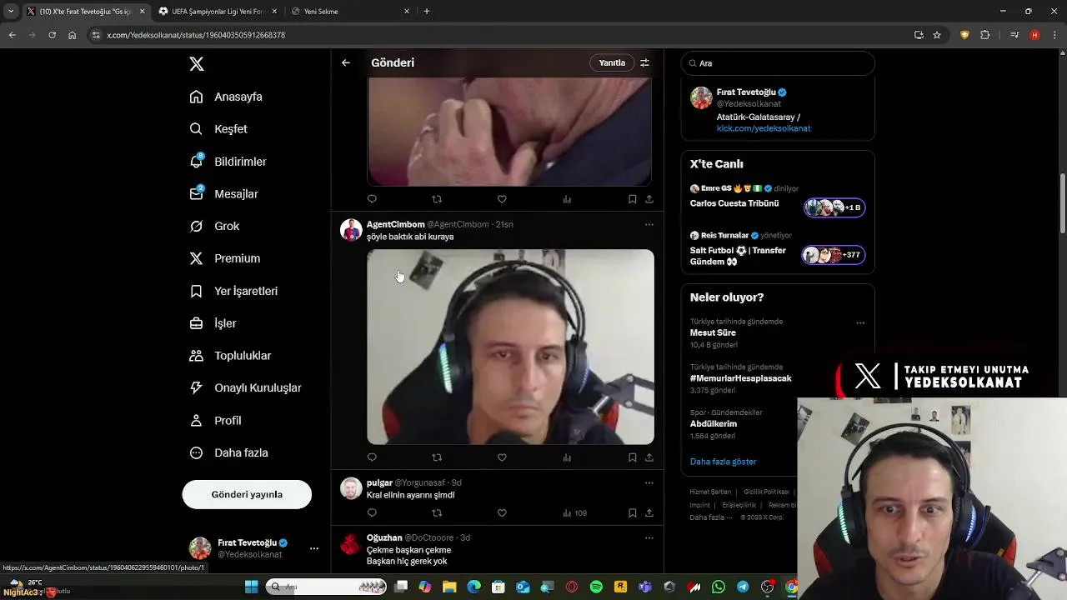The image size is (1067, 600).
Task: Switch to Yeni Sekme tab
Action: (350, 12)
